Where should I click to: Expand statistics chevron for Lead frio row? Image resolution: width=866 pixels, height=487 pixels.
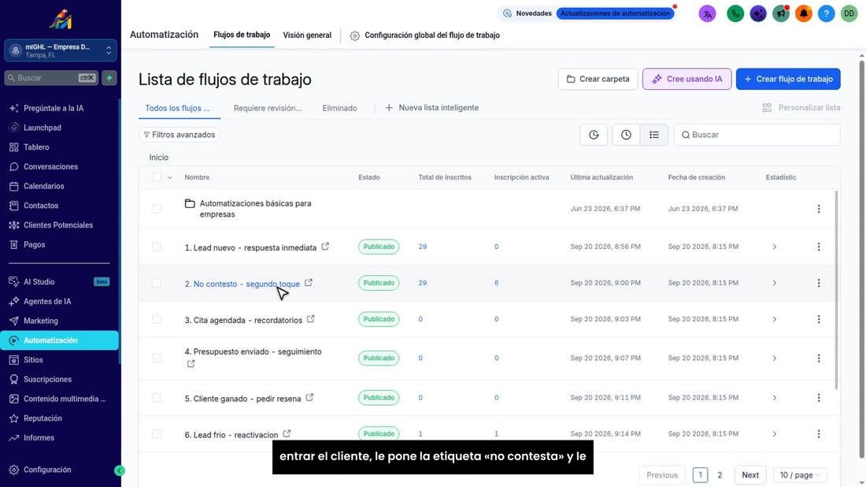click(775, 434)
